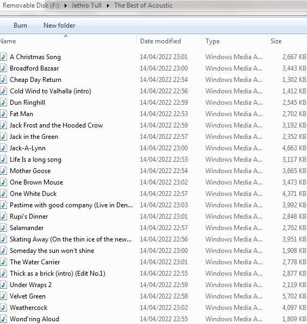
Task: Click the music file icon for A Christmas Song
Action: pyautogui.click(x=3, y=57)
